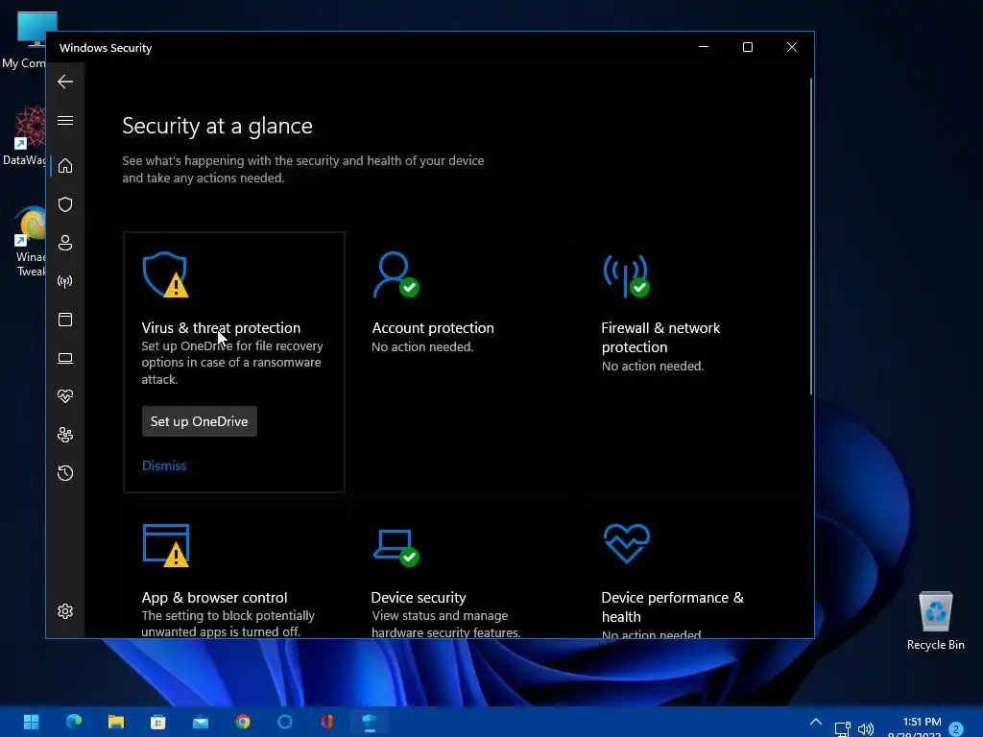This screenshot has height=737, width=983.
Task: Open Firewall & network protection heading
Action: [660, 337]
